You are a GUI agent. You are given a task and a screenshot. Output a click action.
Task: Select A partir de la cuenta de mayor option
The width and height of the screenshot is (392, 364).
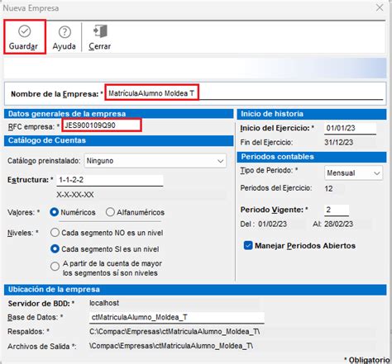coord(55,267)
